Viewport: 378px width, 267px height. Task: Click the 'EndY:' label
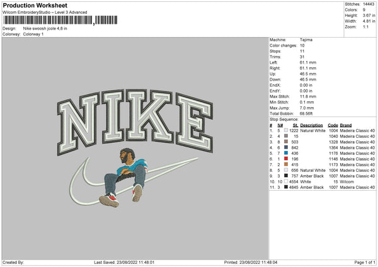(x=275, y=91)
